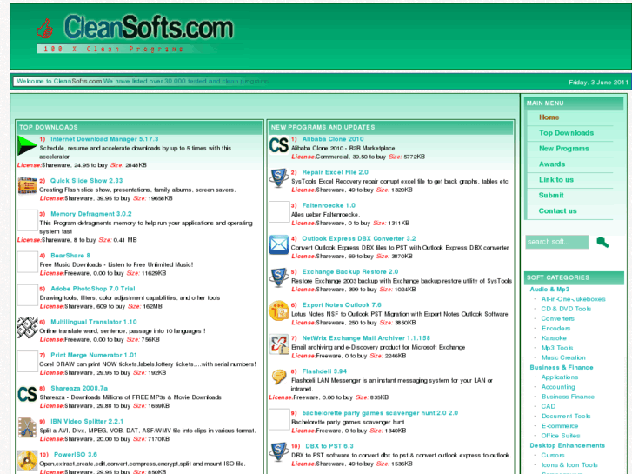Screen dimensions: 632x474
Task: Open Multilingual Translator 1.10 link
Action: [x=94, y=322]
